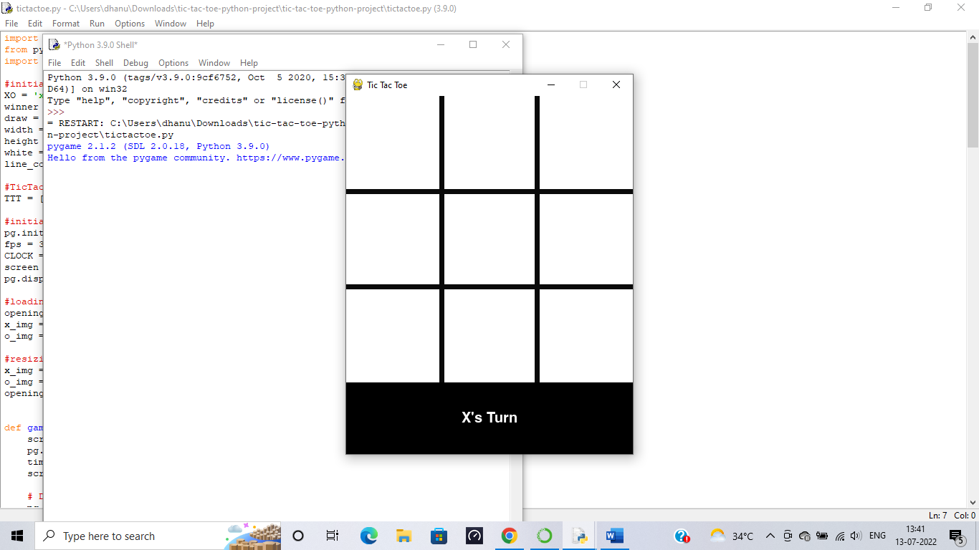The width and height of the screenshot is (979, 550).
Task: Open Microsoft Store from the taskbar
Action: coord(439,536)
